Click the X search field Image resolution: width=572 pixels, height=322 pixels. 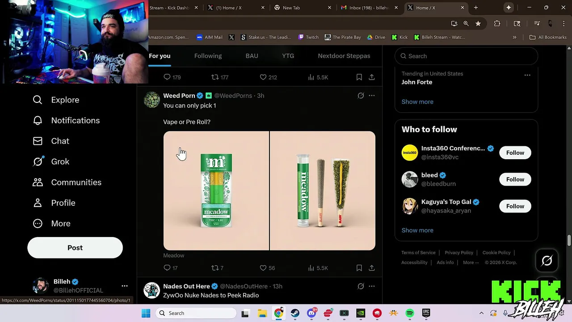[x=466, y=56]
